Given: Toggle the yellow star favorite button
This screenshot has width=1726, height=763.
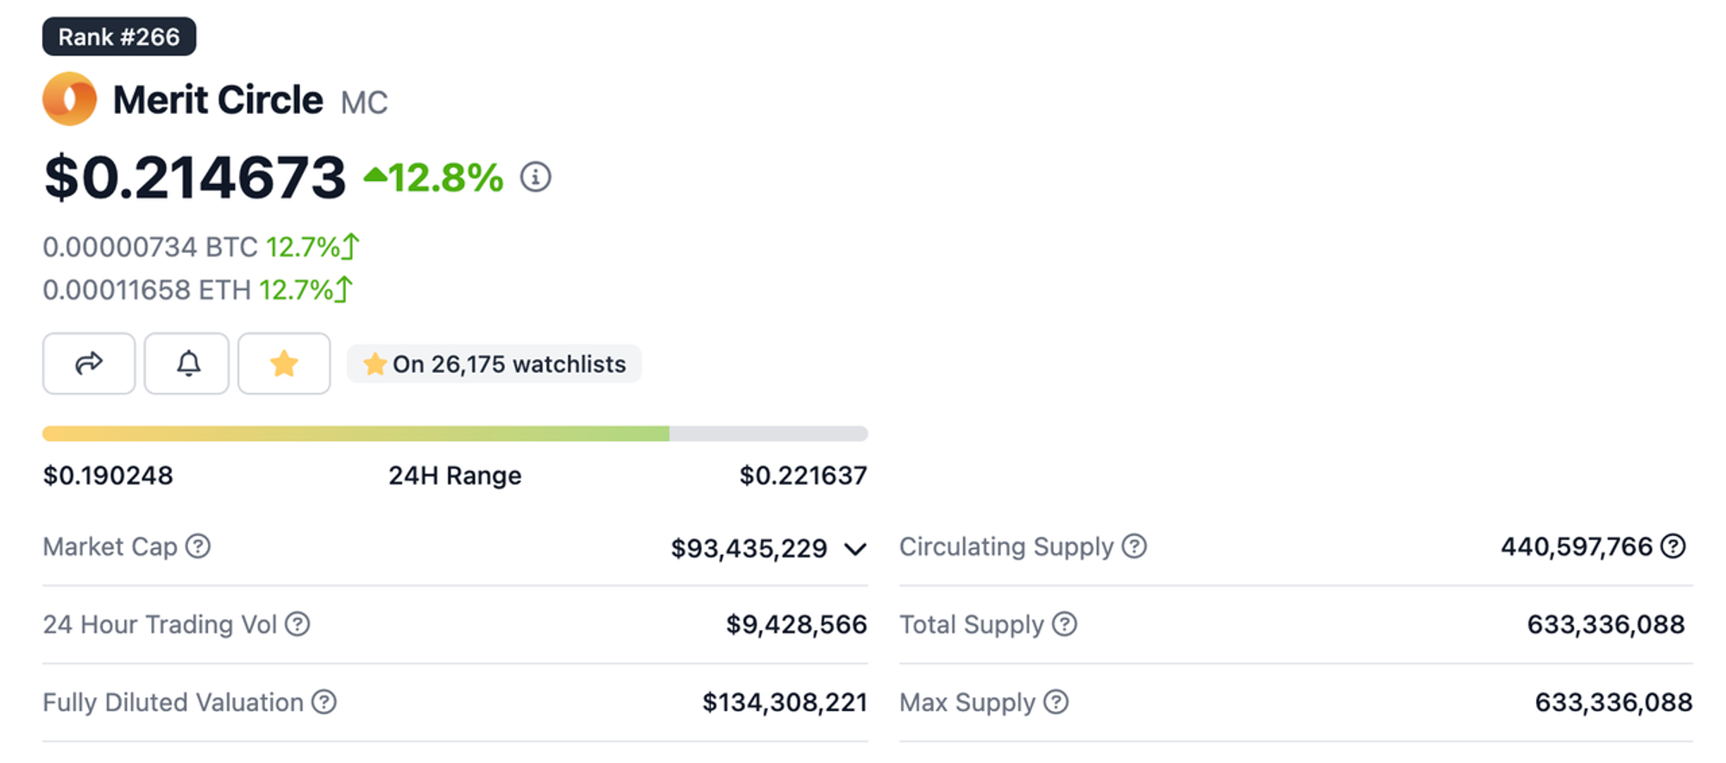Looking at the screenshot, I should pos(284,363).
